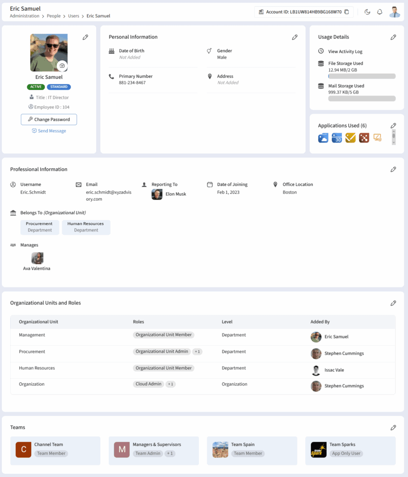Edit the Organizational Units and Roles section
This screenshot has width=408, height=477.
tap(393, 303)
